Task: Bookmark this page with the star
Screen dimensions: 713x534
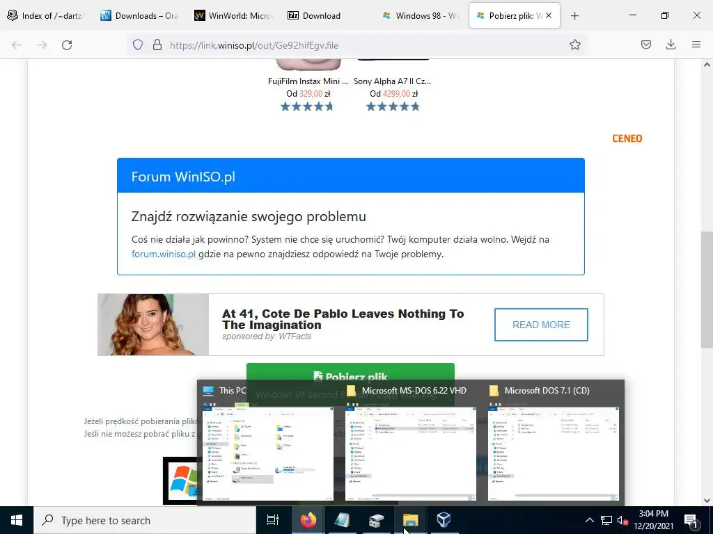Action: (574, 44)
